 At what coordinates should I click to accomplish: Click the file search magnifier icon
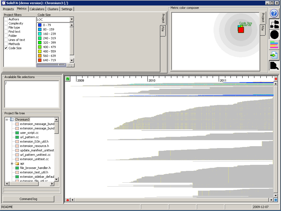274,66
